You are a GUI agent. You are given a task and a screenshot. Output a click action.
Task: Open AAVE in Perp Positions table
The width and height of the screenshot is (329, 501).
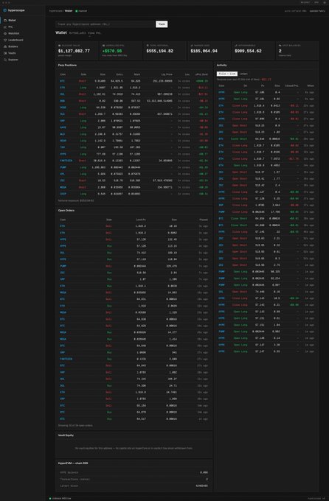point(63,127)
